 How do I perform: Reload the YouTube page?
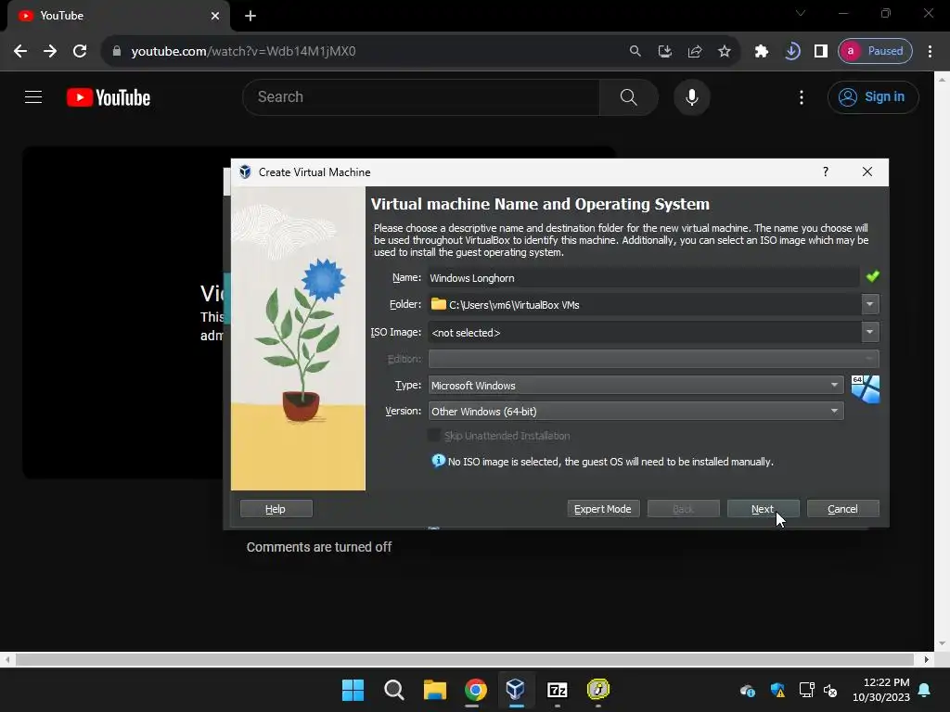coord(80,51)
